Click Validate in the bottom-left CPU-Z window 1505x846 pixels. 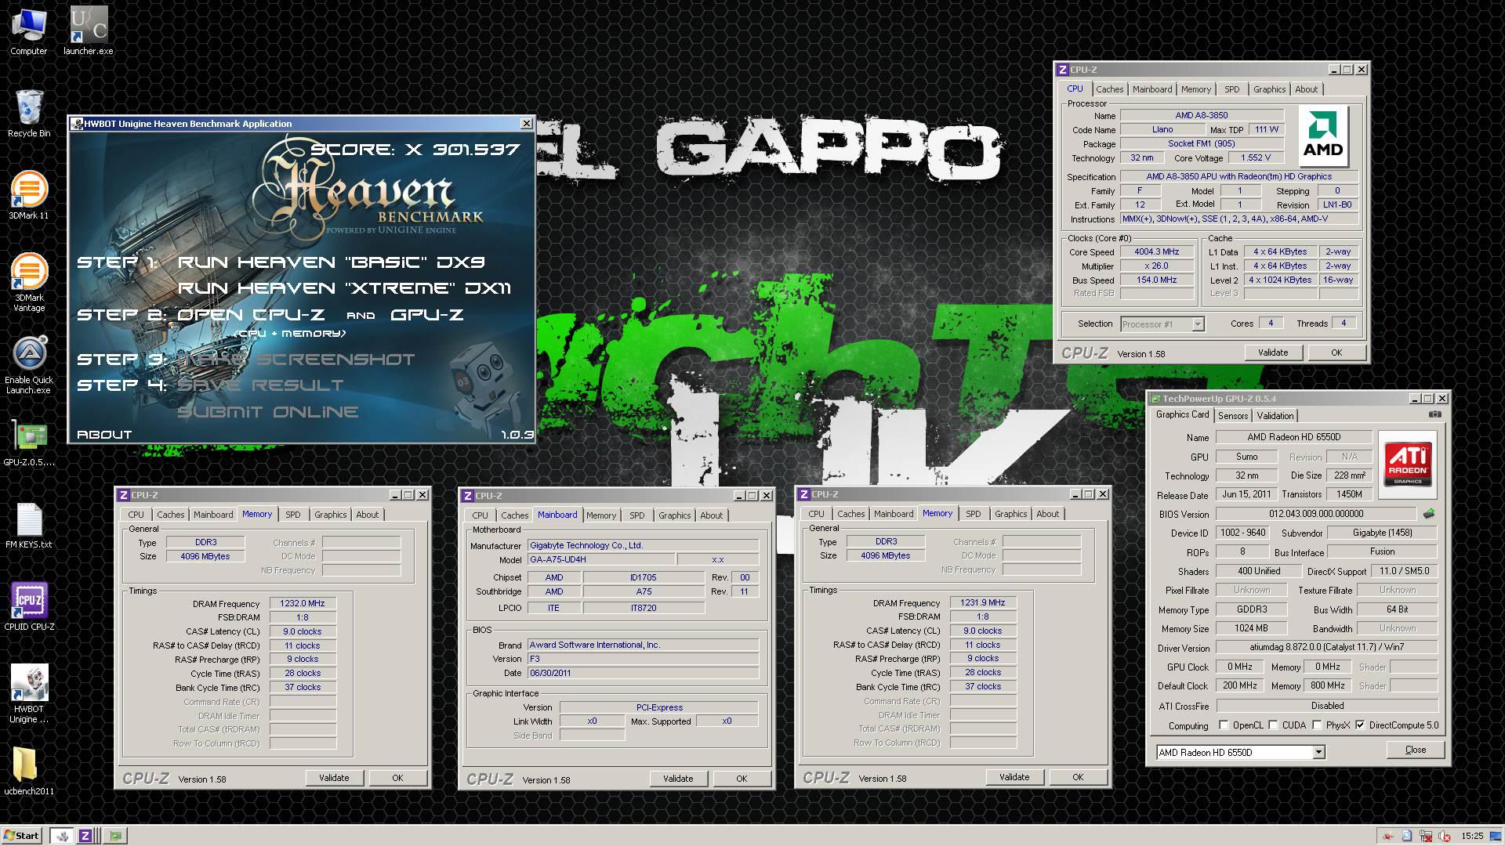[x=334, y=778]
